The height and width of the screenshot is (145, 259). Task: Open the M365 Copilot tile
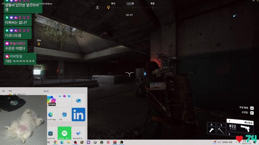[x=52, y=101]
